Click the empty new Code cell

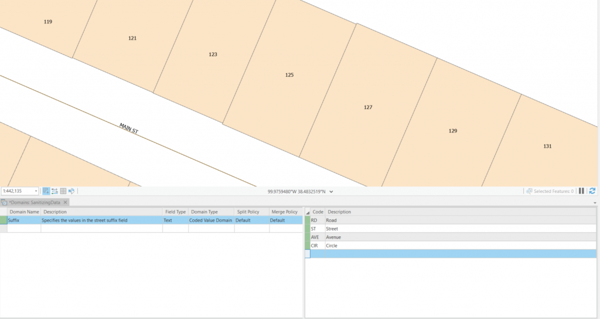317,254
